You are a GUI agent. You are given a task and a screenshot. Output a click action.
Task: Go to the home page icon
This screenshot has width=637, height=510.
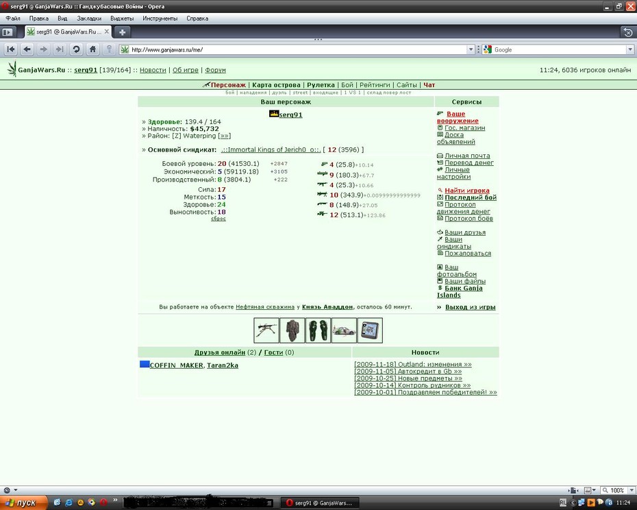pos(92,49)
